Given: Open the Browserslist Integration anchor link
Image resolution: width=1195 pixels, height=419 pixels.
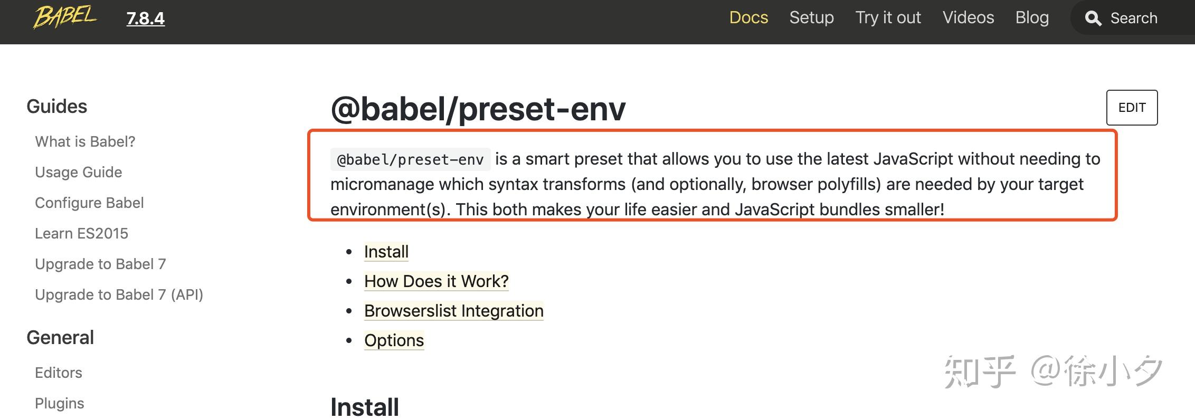Looking at the screenshot, I should tap(453, 311).
